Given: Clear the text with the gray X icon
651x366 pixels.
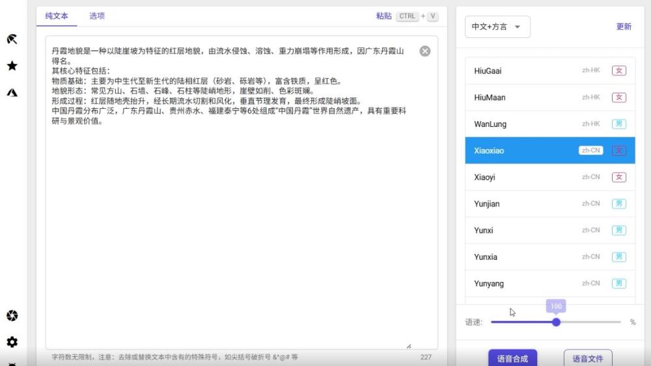Looking at the screenshot, I should pos(424,51).
